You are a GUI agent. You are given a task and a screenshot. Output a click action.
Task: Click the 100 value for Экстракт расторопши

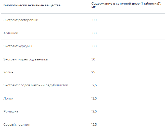94,20
